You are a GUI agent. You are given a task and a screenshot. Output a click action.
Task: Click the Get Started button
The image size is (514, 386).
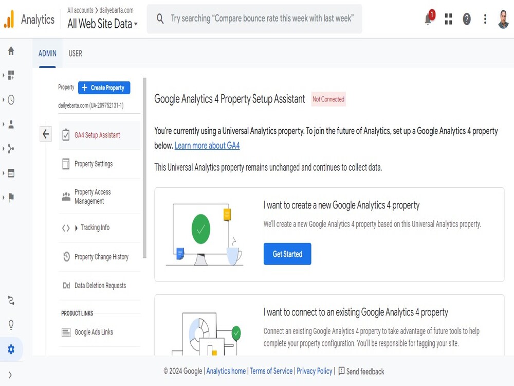click(x=287, y=254)
